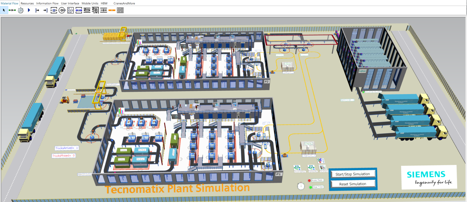This screenshot has width=467, height=202.
Task: Click the bar chart in P1 hall
Action: [121, 111]
